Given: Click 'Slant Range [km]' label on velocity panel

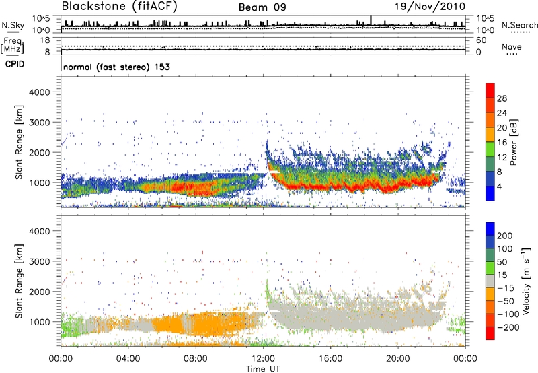Looking at the screenshot, I should click(x=19, y=281).
